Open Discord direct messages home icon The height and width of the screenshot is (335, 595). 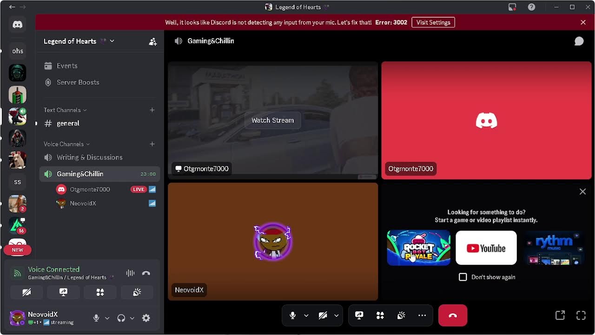tap(18, 25)
